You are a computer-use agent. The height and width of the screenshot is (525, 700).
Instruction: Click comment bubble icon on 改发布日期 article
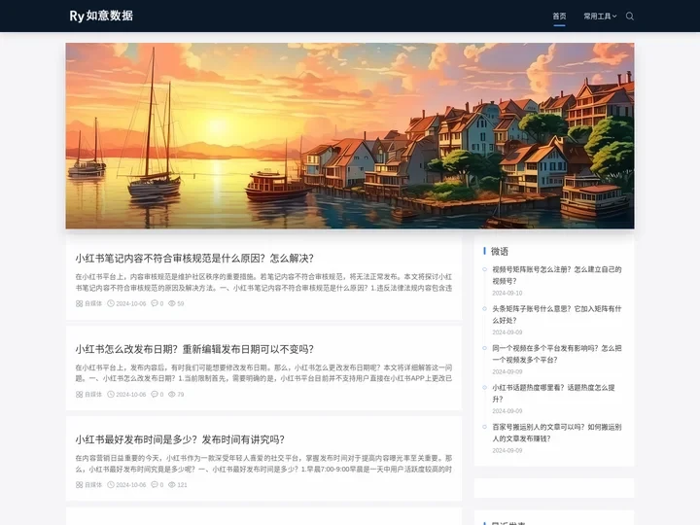pyautogui.click(x=155, y=394)
